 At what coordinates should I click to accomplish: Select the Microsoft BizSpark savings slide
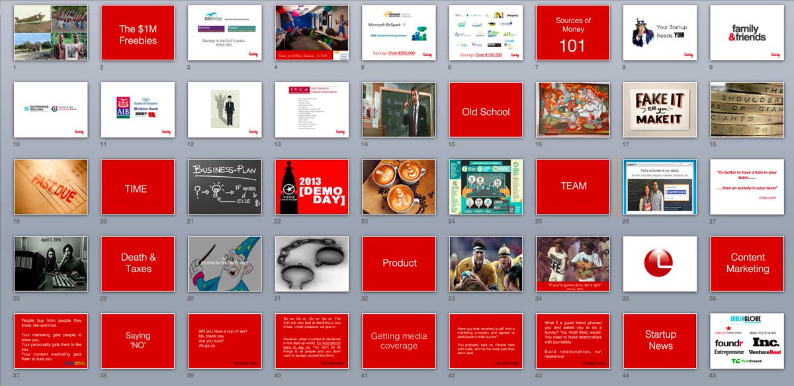399,32
